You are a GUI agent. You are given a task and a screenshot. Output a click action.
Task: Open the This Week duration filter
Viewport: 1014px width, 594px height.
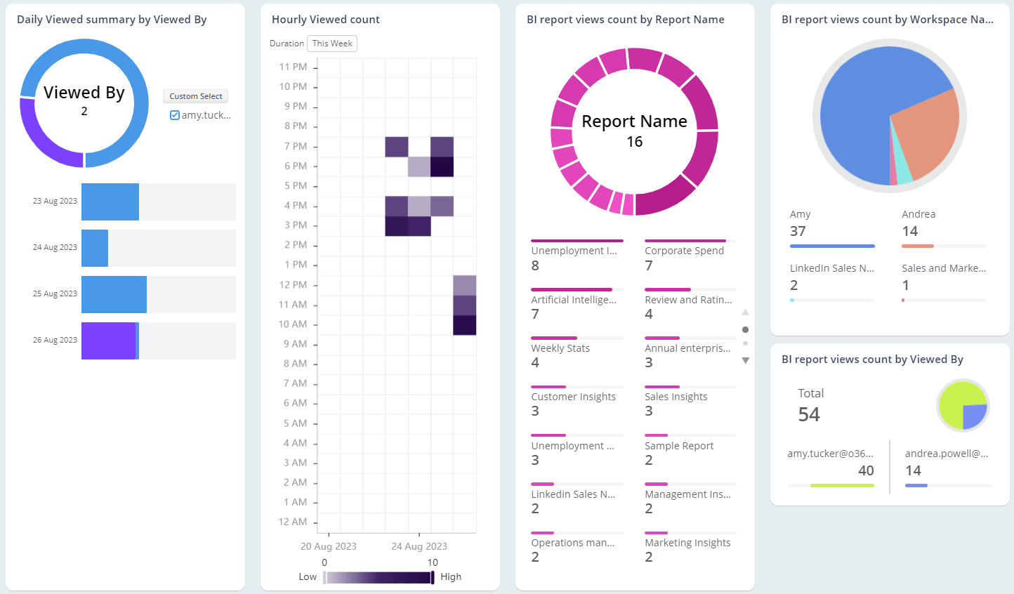331,43
